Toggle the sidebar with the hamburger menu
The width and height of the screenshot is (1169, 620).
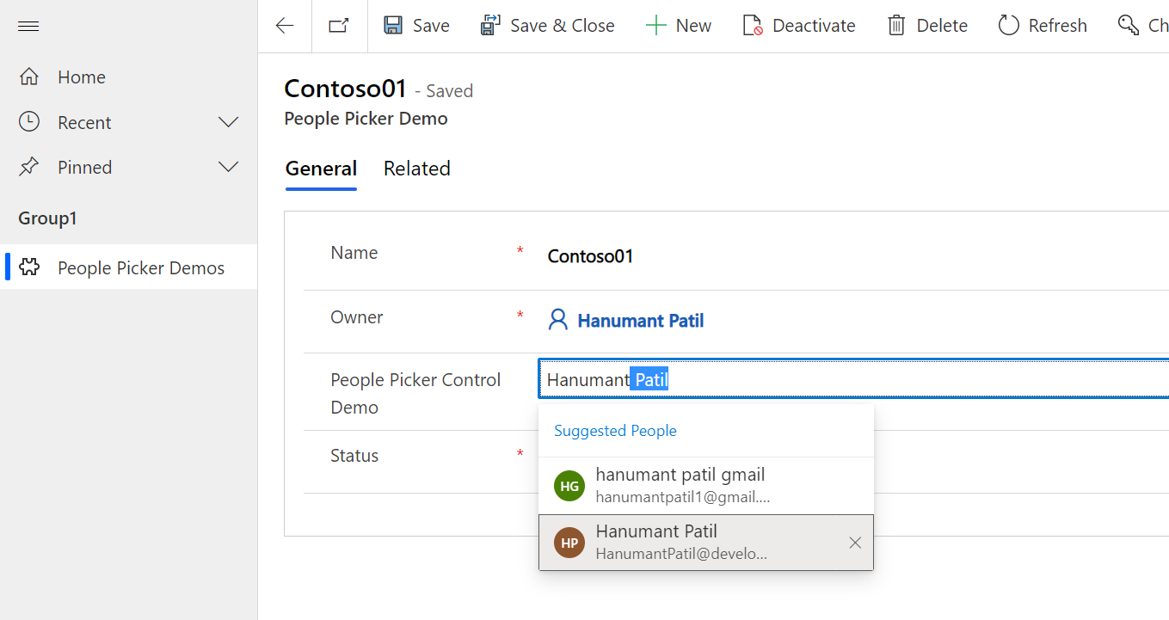tap(28, 26)
